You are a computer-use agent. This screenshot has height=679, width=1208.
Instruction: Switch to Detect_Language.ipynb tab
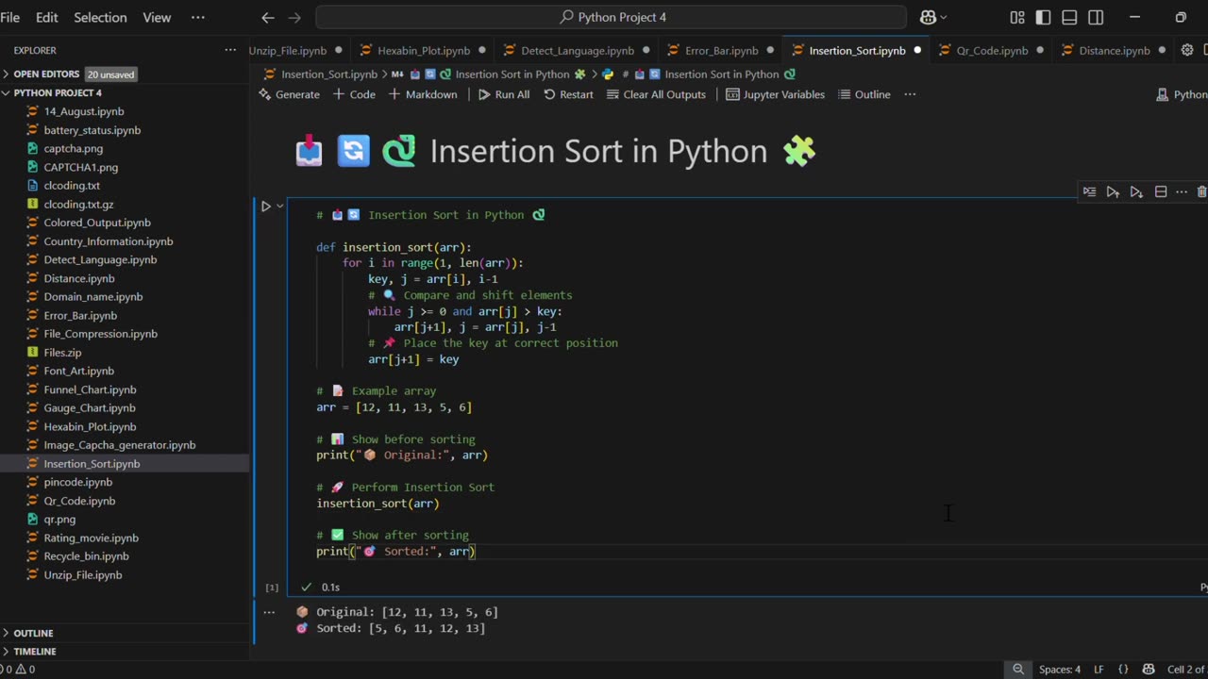[577, 50]
